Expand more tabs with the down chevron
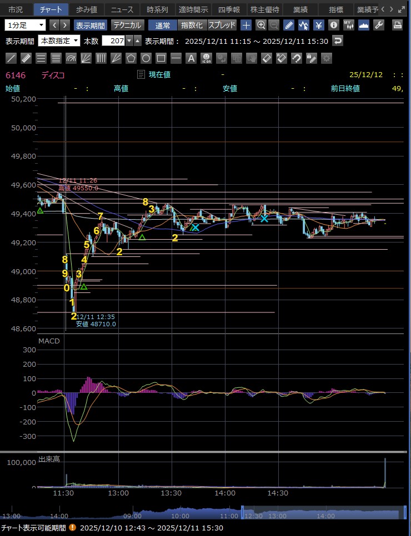The width and height of the screenshot is (411, 536). click(x=392, y=9)
